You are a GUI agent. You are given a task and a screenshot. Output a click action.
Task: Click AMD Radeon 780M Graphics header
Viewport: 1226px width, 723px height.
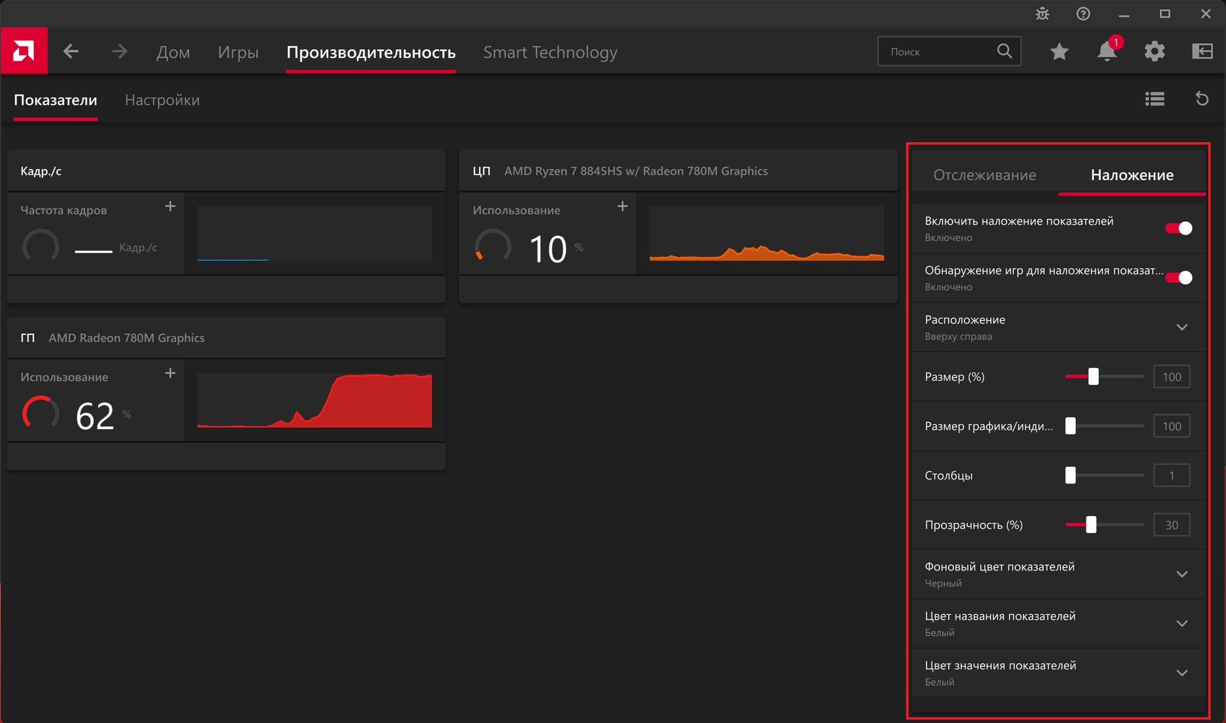coord(127,338)
